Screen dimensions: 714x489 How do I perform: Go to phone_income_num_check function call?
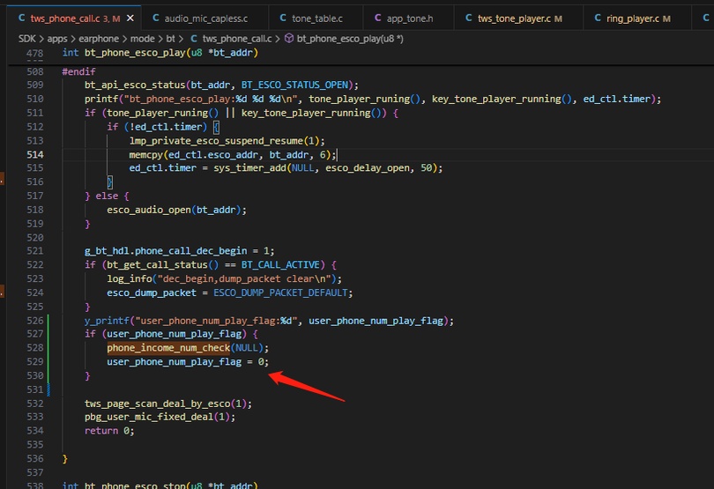coord(168,348)
